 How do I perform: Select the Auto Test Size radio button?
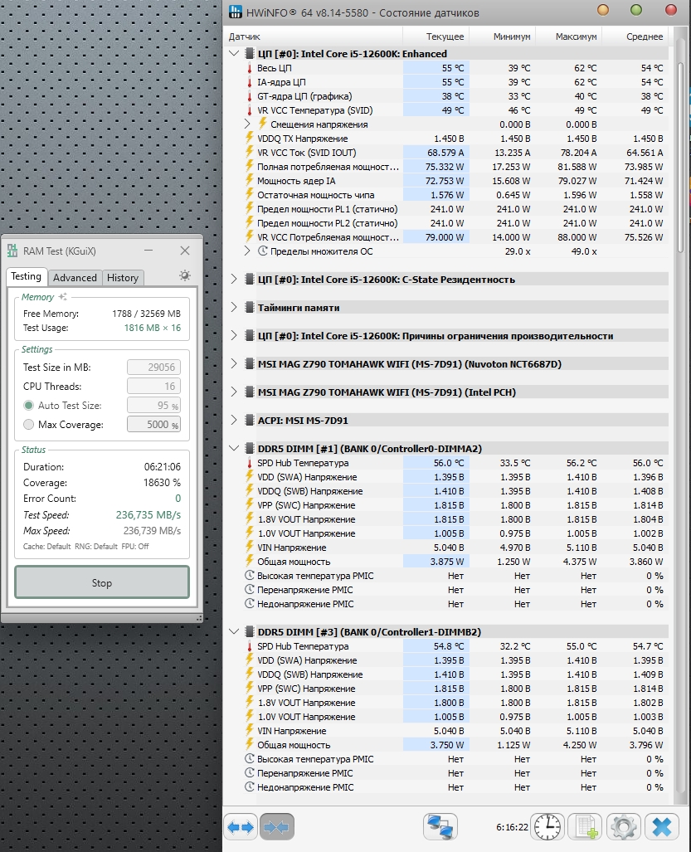pos(29,406)
